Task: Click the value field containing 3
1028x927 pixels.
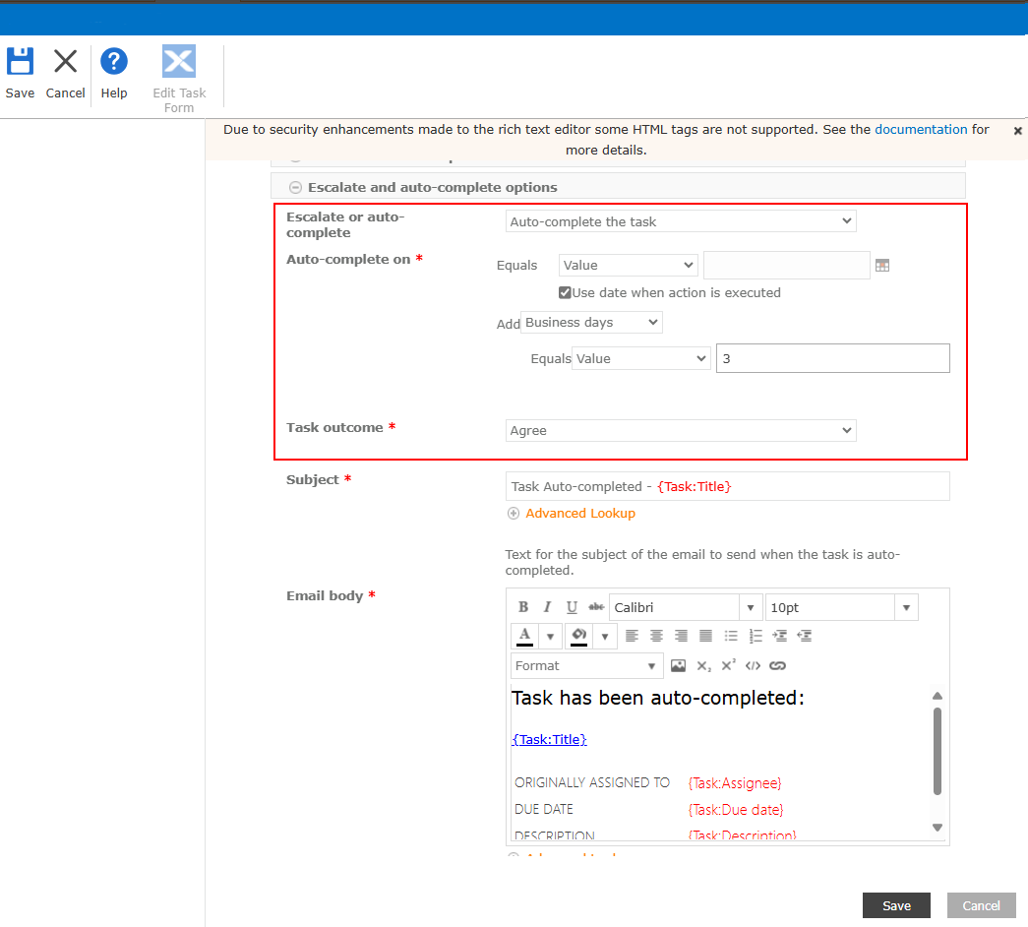Action: point(832,358)
